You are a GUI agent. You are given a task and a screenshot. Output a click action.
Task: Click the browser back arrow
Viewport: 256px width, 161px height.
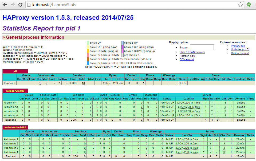pos(5,5)
